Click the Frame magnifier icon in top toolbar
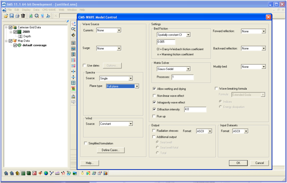Screen dimensions: 287x183 click(x=36, y=16)
